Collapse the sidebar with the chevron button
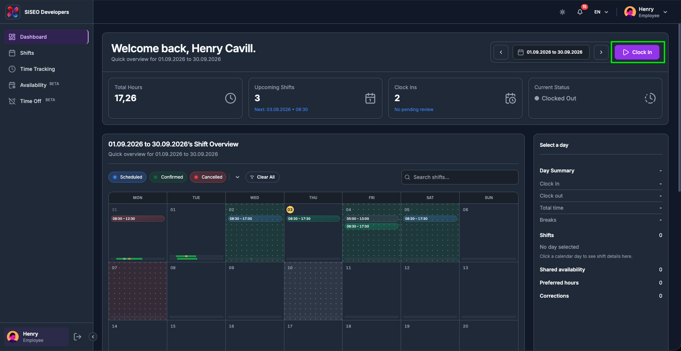The width and height of the screenshot is (681, 351). [x=93, y=337]
